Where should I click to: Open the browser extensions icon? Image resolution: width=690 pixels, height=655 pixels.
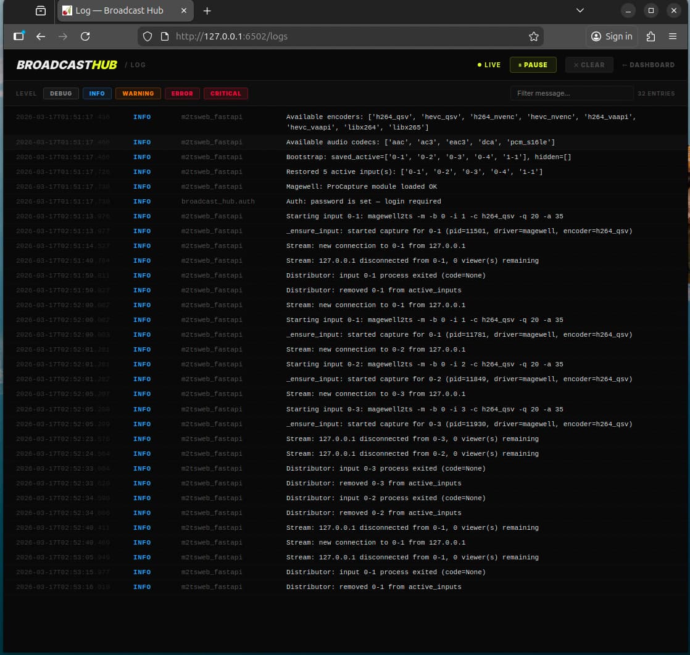point(651,36)
